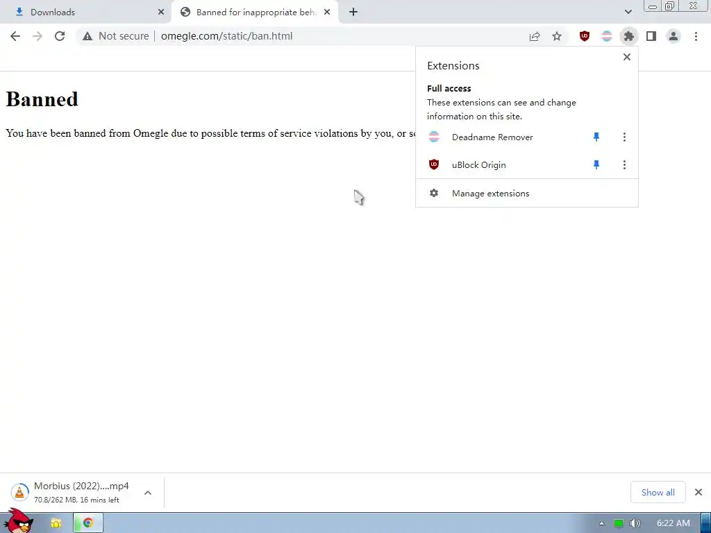Open uBlock Origin toolbar icon
This screenshot has width=711, height=533.
[585, 36]
